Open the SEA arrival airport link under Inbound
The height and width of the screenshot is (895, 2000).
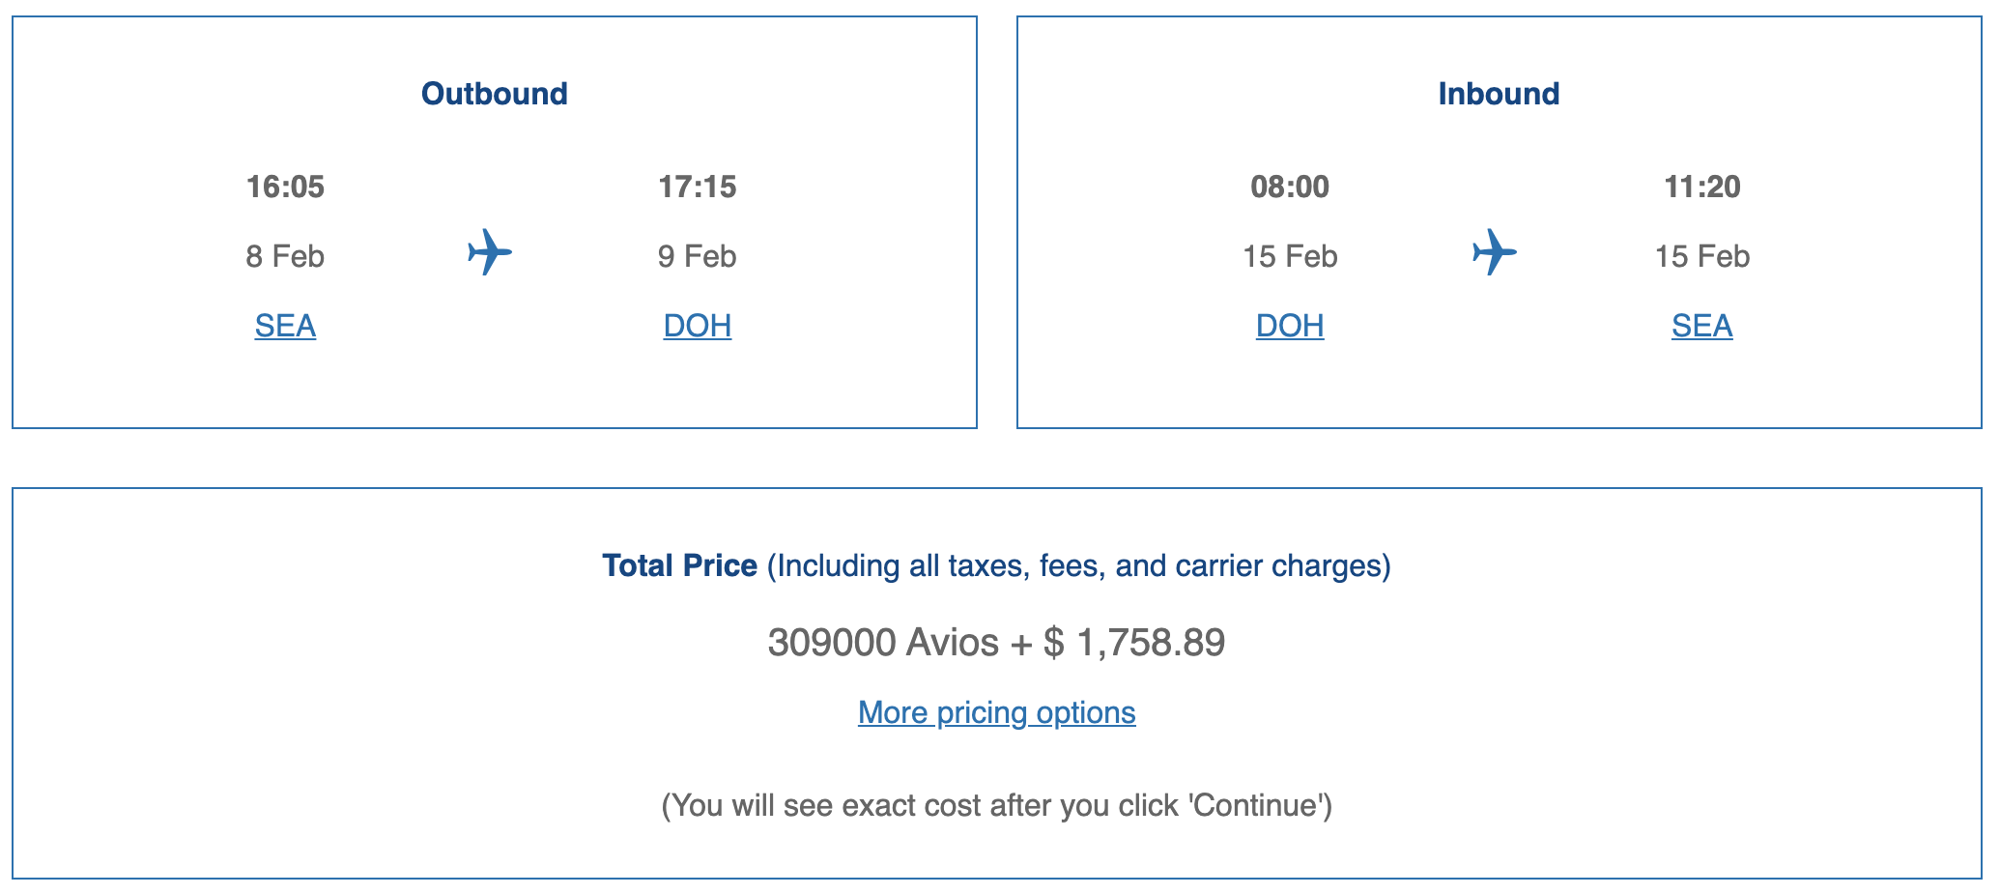point(1701,326)
